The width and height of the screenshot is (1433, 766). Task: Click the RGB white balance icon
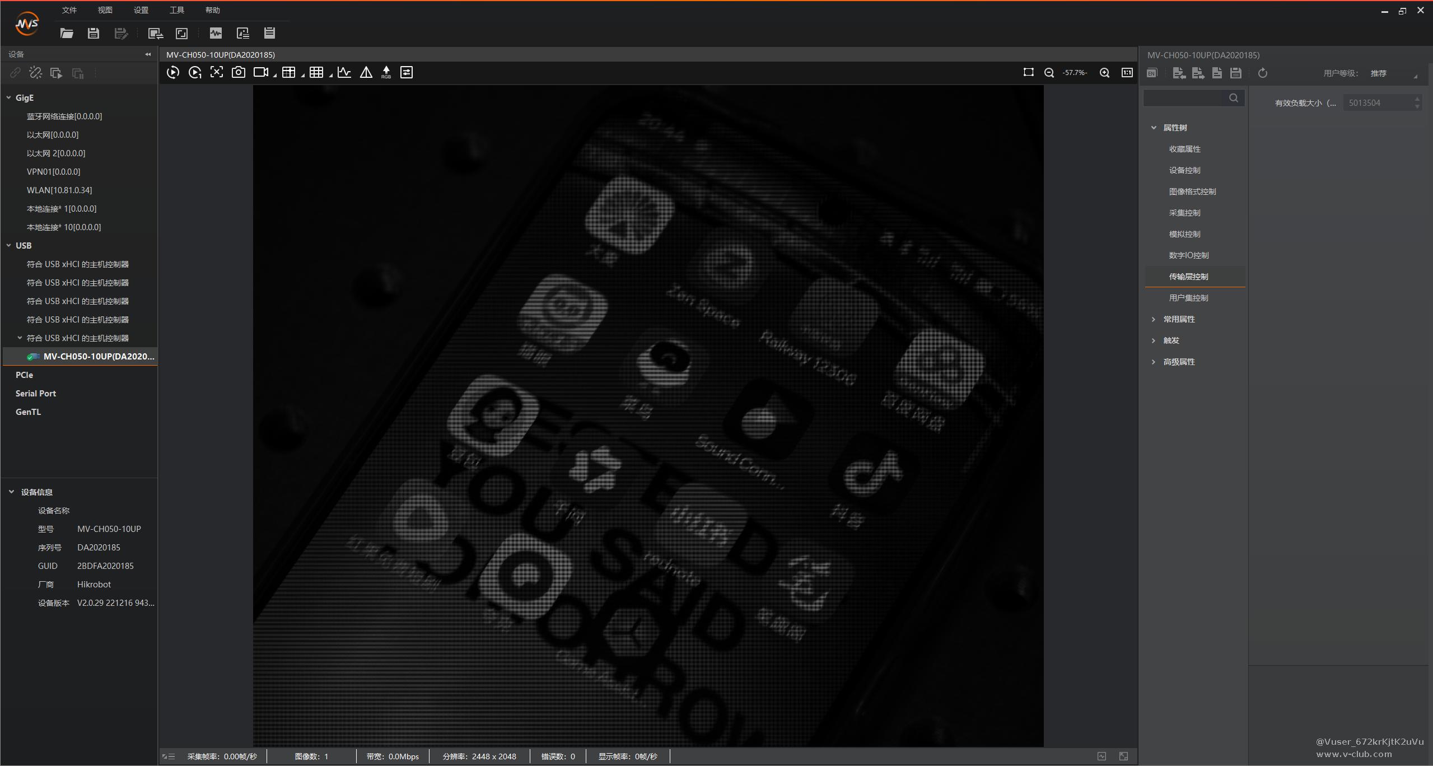(x=386, y=72)
